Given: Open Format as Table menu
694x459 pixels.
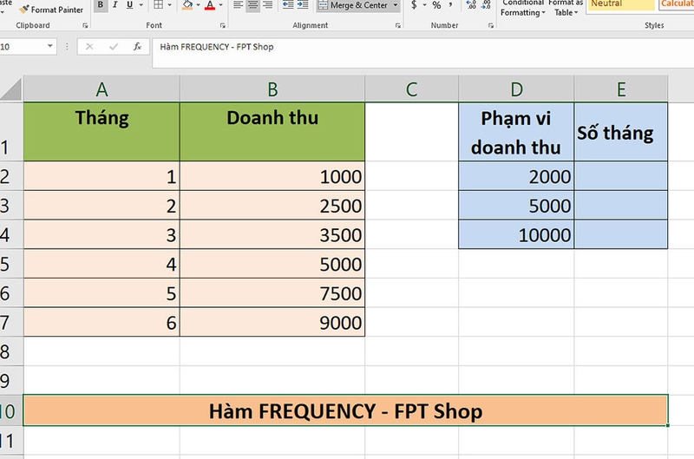Looking at the screenshot, I should [566, 8].
